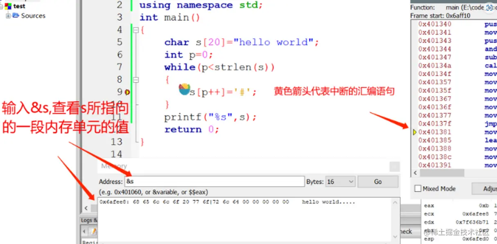Screen dimensions: 497x244
Task: Select disassembly address 0x40137f
Action: tap(435, 123)
